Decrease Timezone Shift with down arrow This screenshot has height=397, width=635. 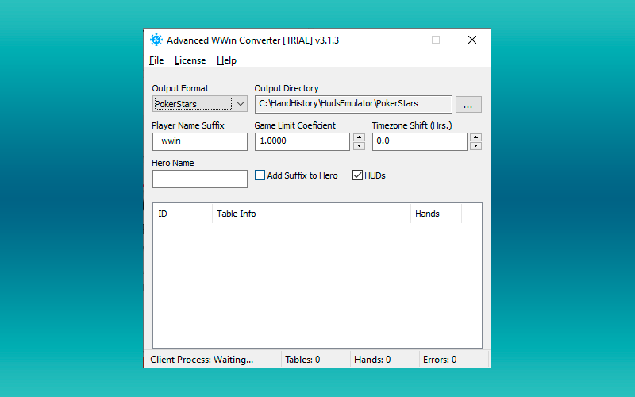[475, 146]
